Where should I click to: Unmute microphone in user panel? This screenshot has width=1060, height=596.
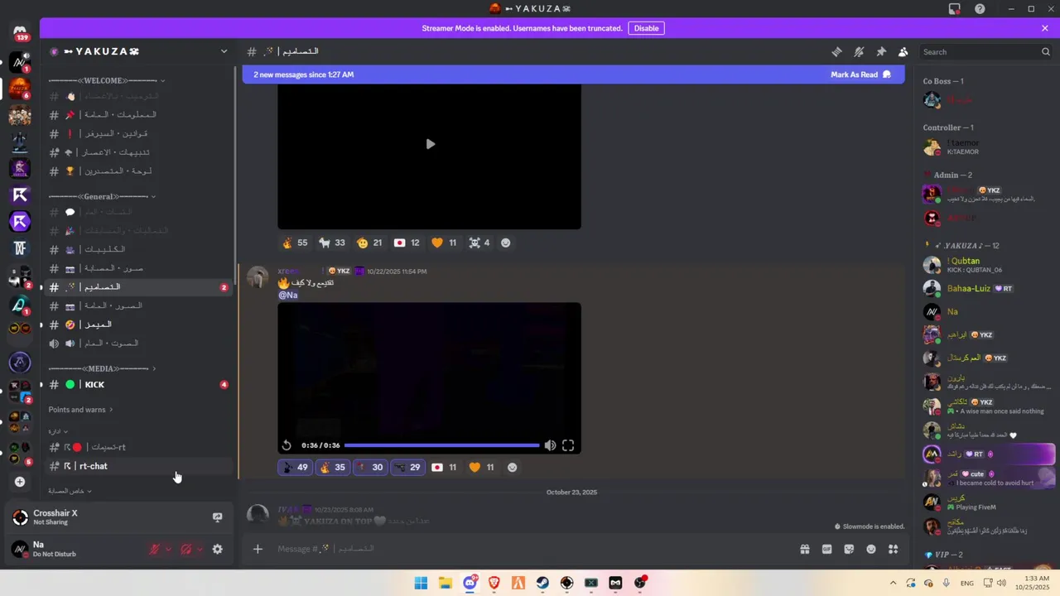pos(154,549)
